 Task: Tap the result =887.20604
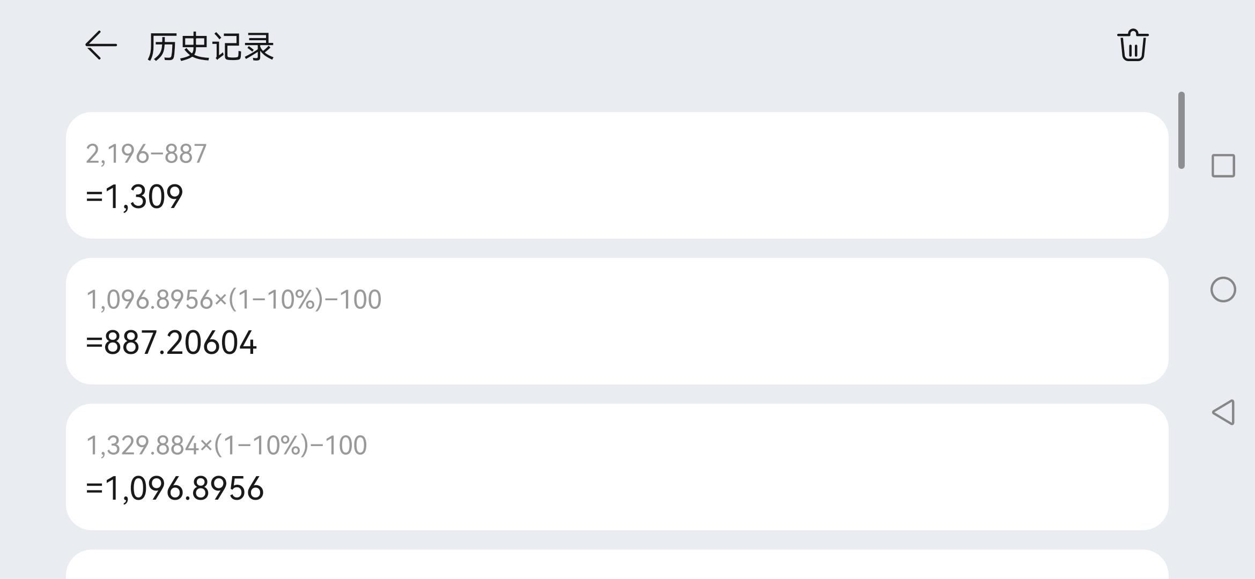171,343
